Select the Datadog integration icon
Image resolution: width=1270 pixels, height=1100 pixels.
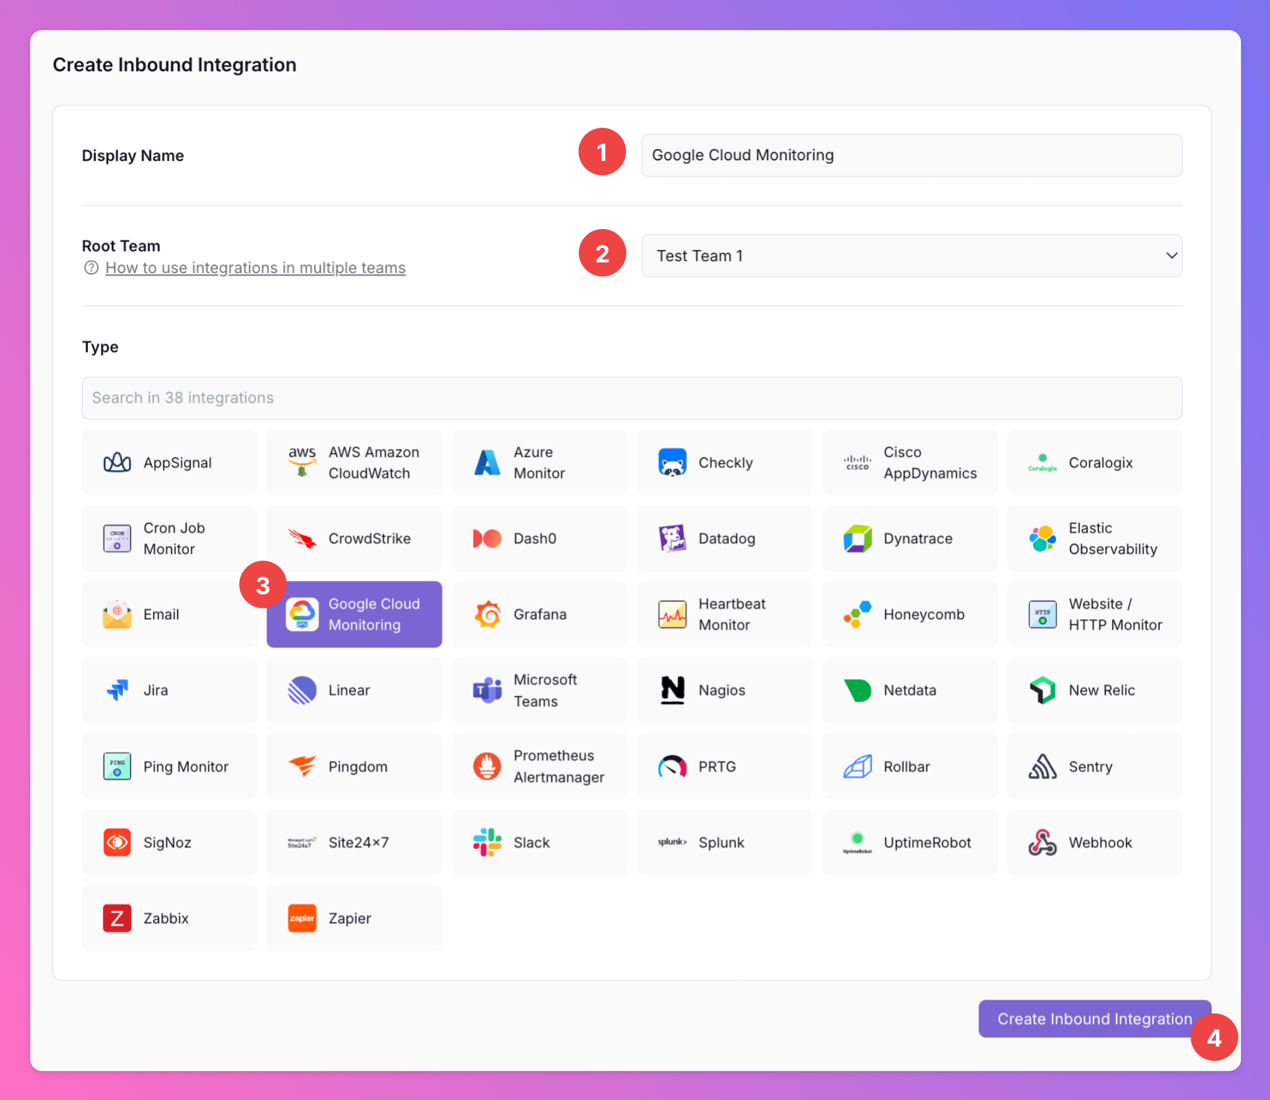point(672,538)
